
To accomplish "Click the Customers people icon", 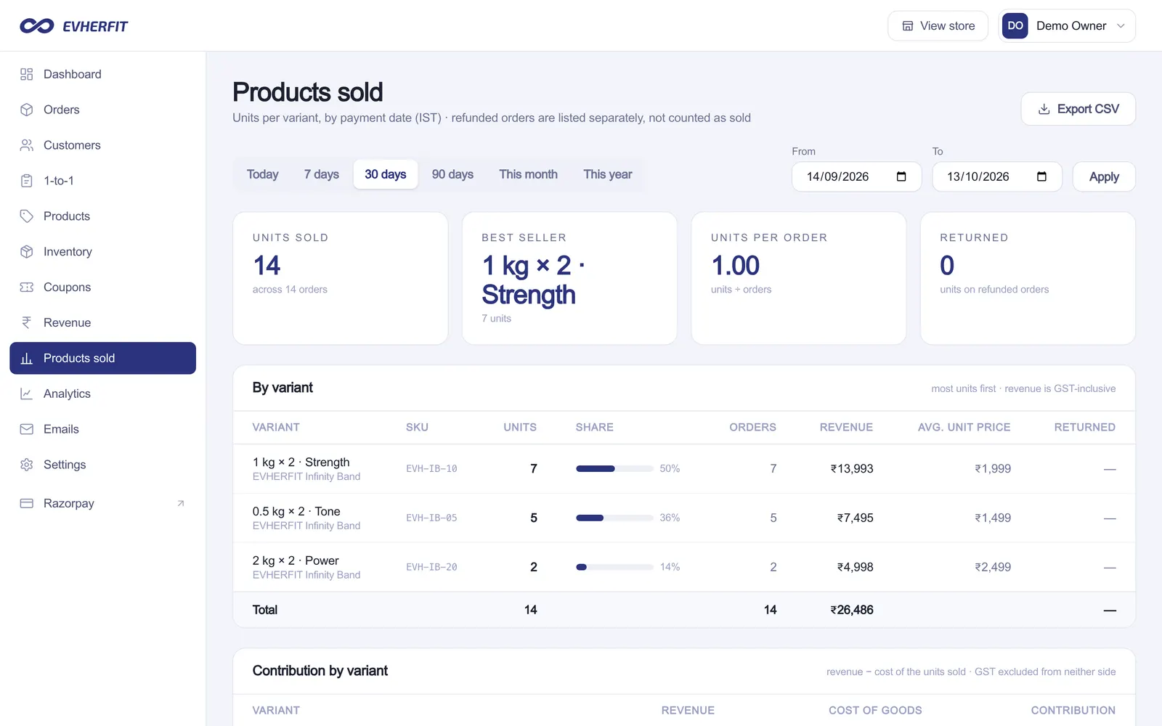I will point(27,145).
